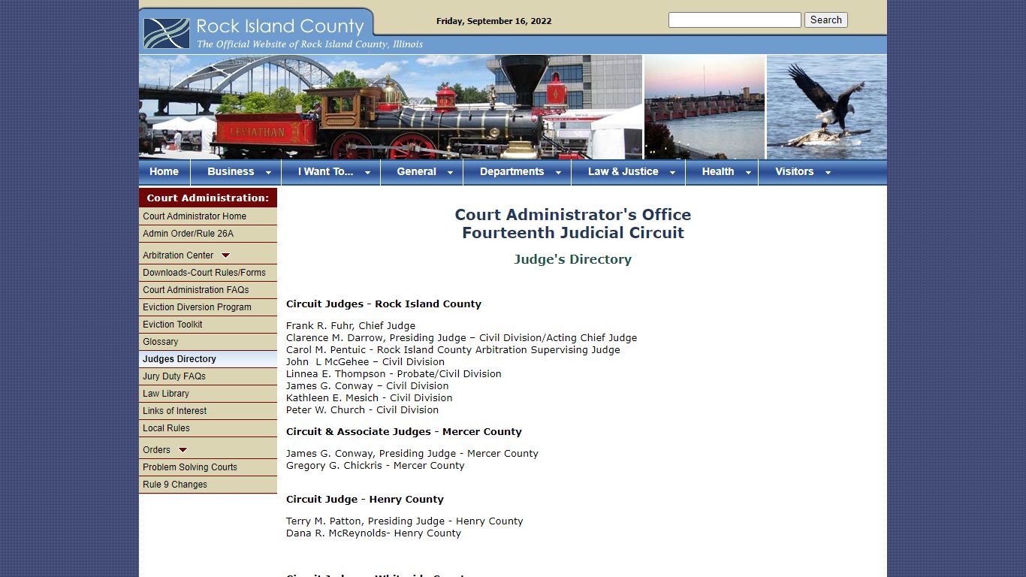Image resolution: width=1026 pixels, height=577 pixels.
Task: Open the Arbitration Center sidebar item
Action: (x=208, y=255)
